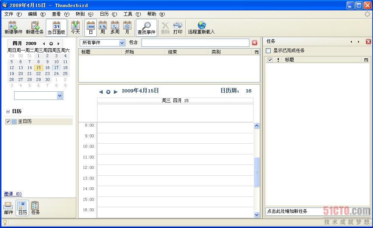Sort events by Title (标题) column

tap(100, 52)
